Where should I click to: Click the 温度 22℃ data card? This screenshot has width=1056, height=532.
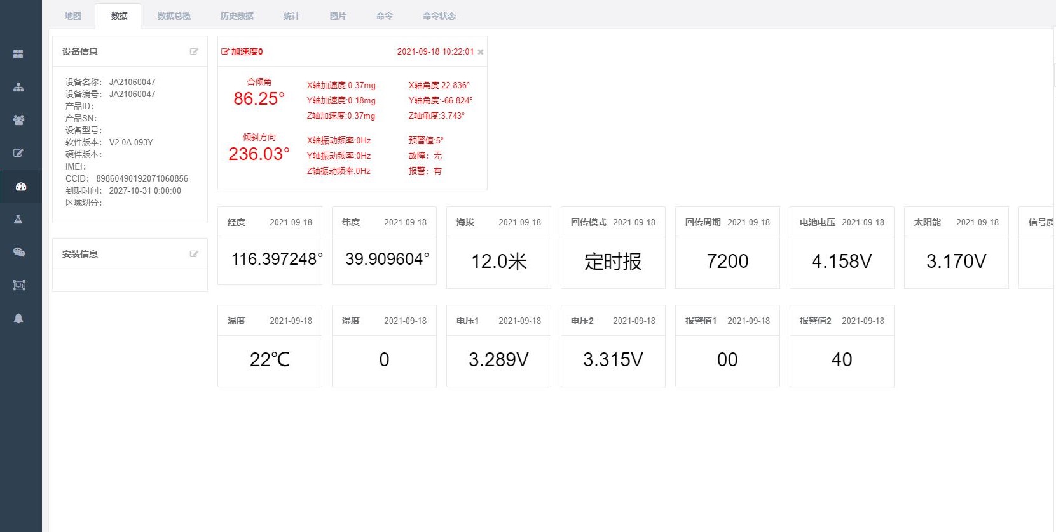point(270,359)
